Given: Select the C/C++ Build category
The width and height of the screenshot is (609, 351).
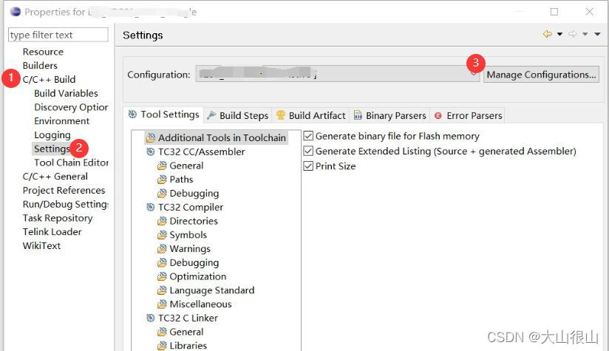Looking at the screenshot, I should click(49, 79).
